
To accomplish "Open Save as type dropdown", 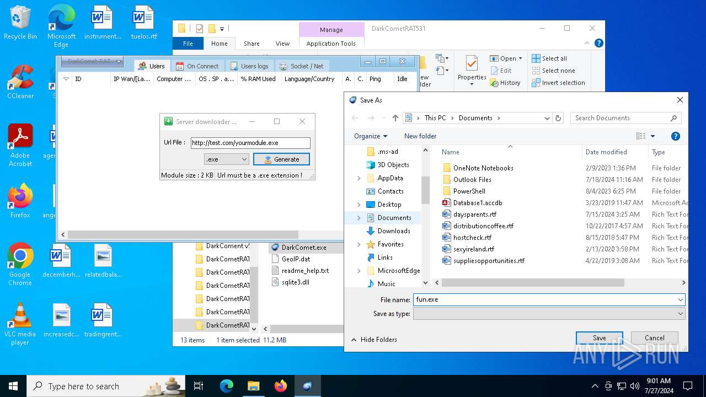I will tap(549, 314).
